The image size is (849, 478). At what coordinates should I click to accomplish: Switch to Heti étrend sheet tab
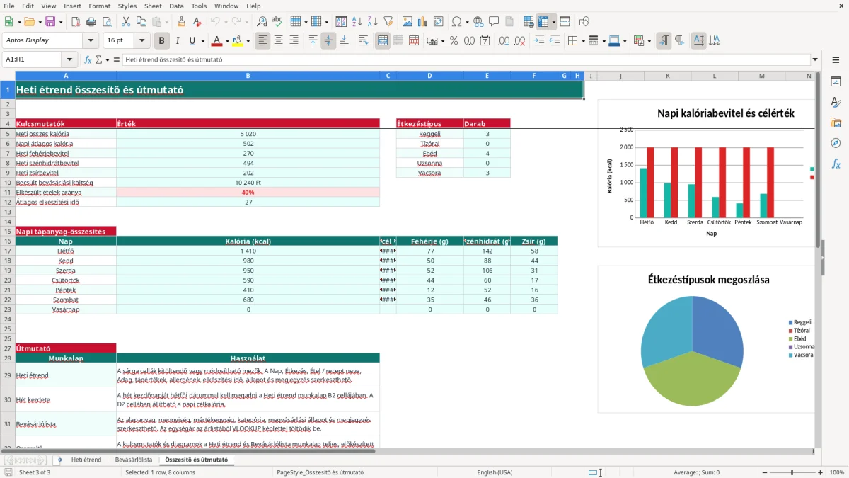tap(86, 460)
